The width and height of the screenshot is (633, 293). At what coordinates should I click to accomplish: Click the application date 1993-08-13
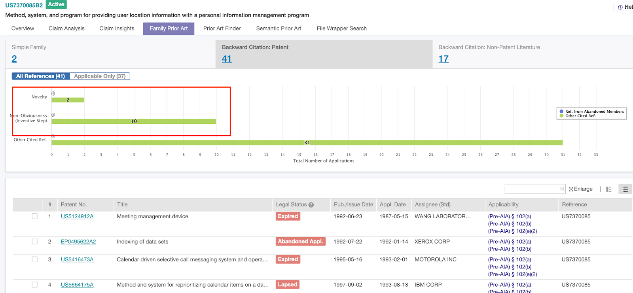click(394, 285)
